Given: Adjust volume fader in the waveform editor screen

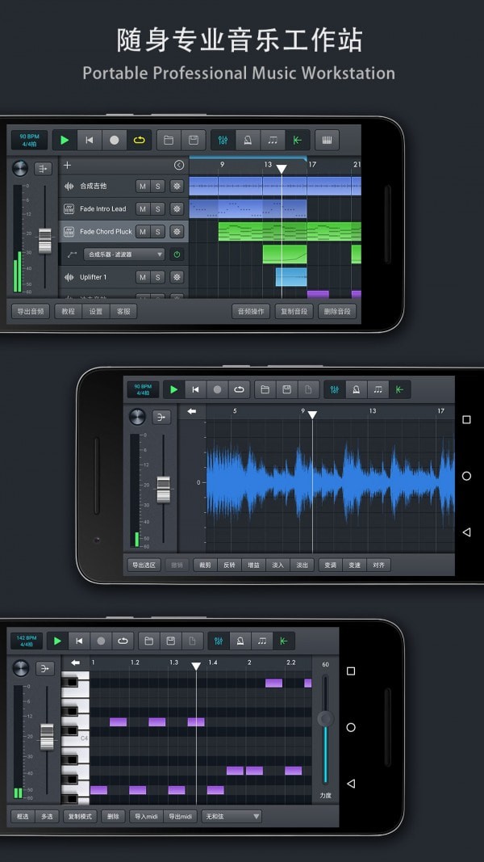Looking at the screenshot, I should click(164, 490).
